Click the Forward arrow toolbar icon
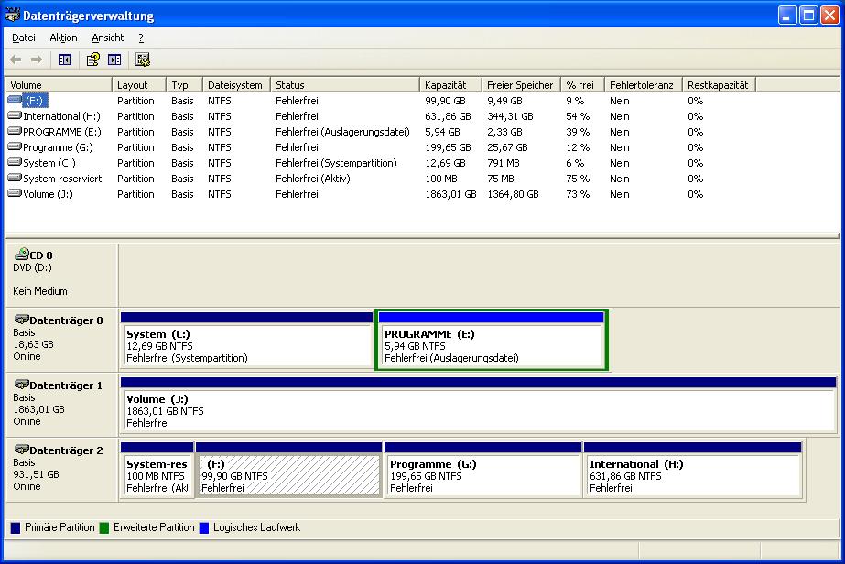Screen dimensions: 845x564 pyautogui.click(x=36, y=60)
